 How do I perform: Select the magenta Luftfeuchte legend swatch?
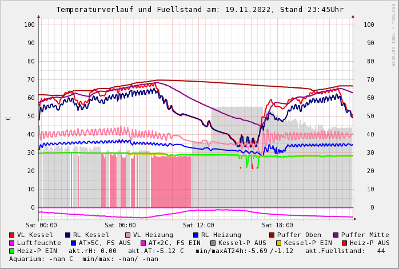(x=12, y=243)
